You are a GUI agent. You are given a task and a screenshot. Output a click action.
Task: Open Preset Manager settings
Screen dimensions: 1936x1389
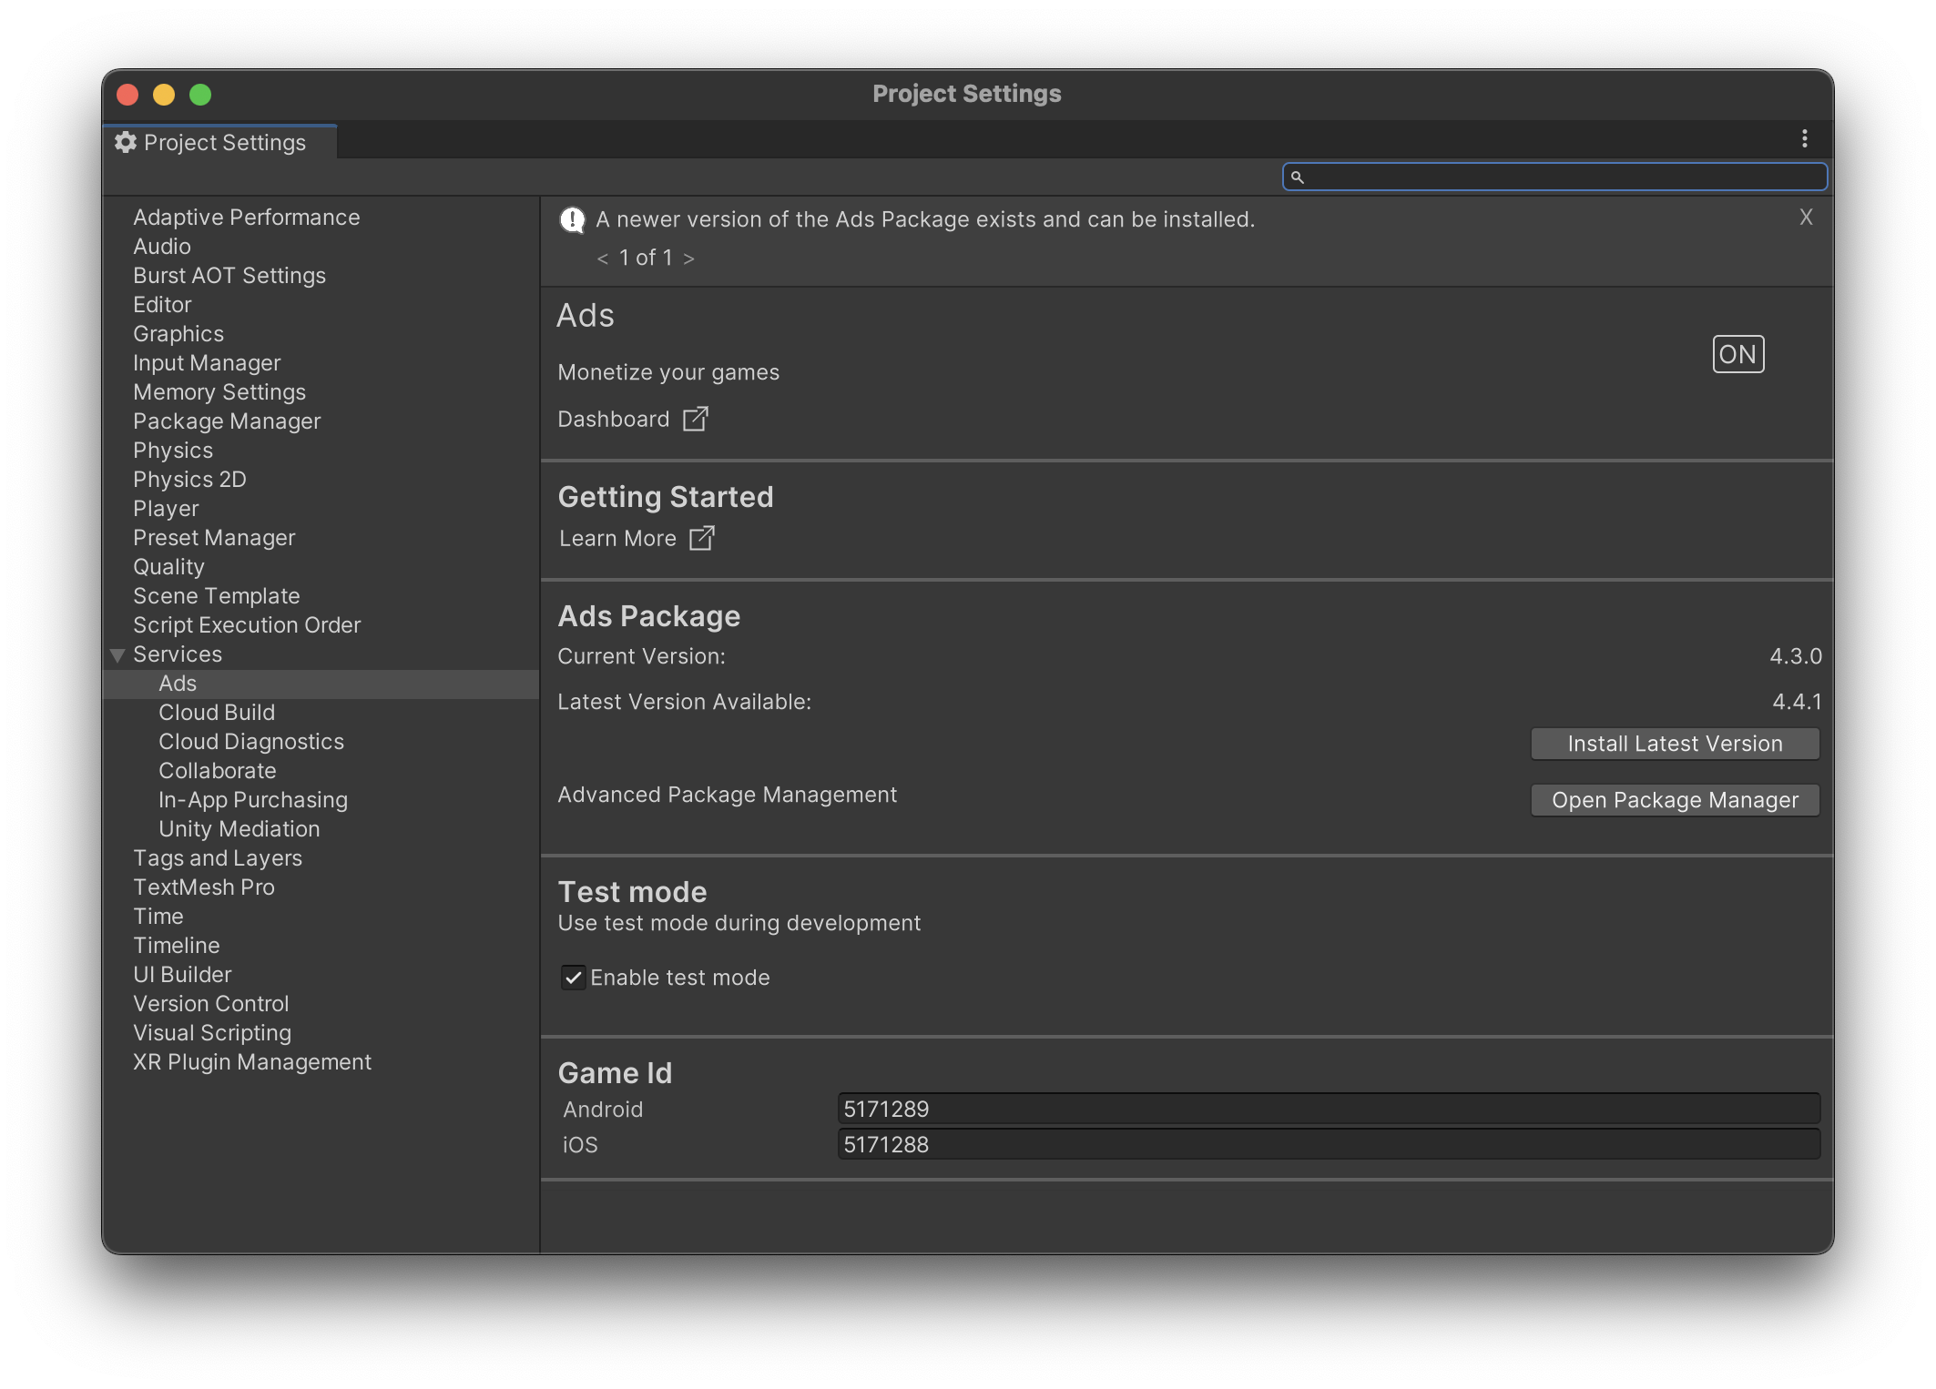214,537
